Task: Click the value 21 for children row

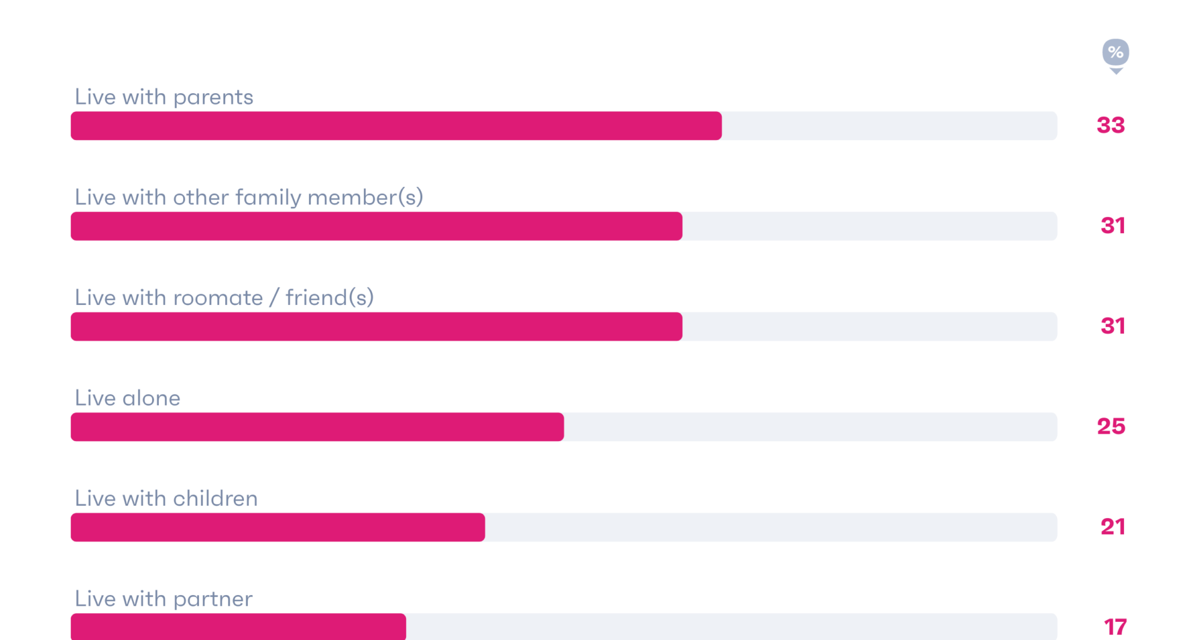Action: (1113, 527)
